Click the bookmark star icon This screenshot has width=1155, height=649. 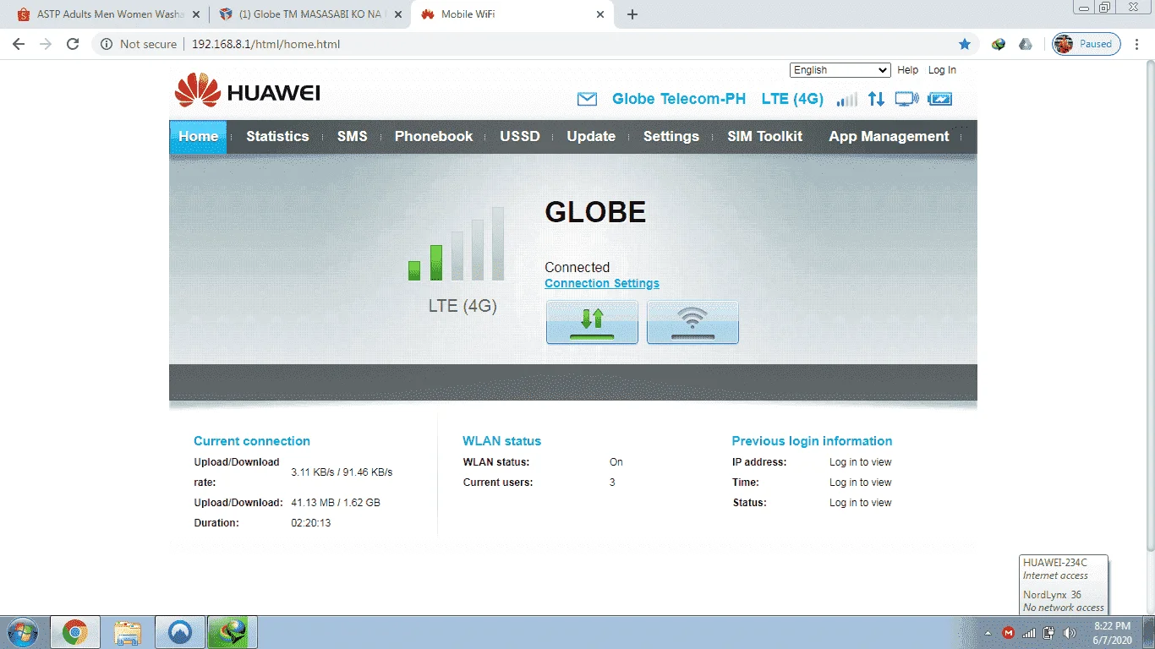(964, 44)
